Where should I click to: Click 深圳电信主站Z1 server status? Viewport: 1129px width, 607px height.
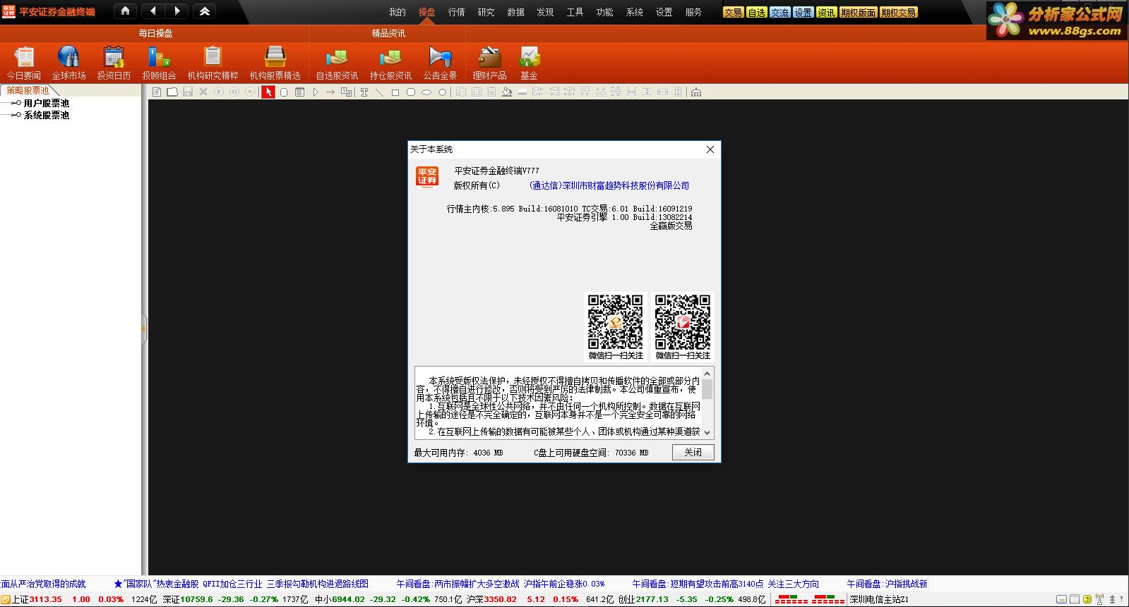click(x=879, y=599)
